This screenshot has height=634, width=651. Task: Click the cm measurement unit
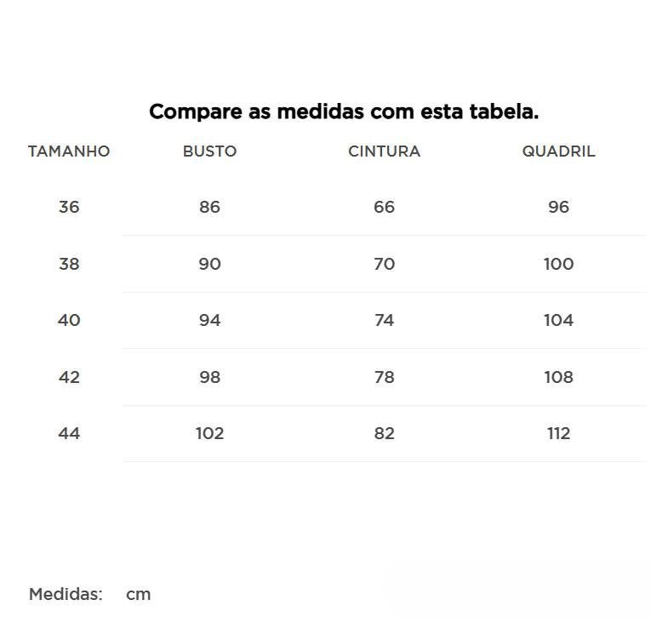coord(138,594)
